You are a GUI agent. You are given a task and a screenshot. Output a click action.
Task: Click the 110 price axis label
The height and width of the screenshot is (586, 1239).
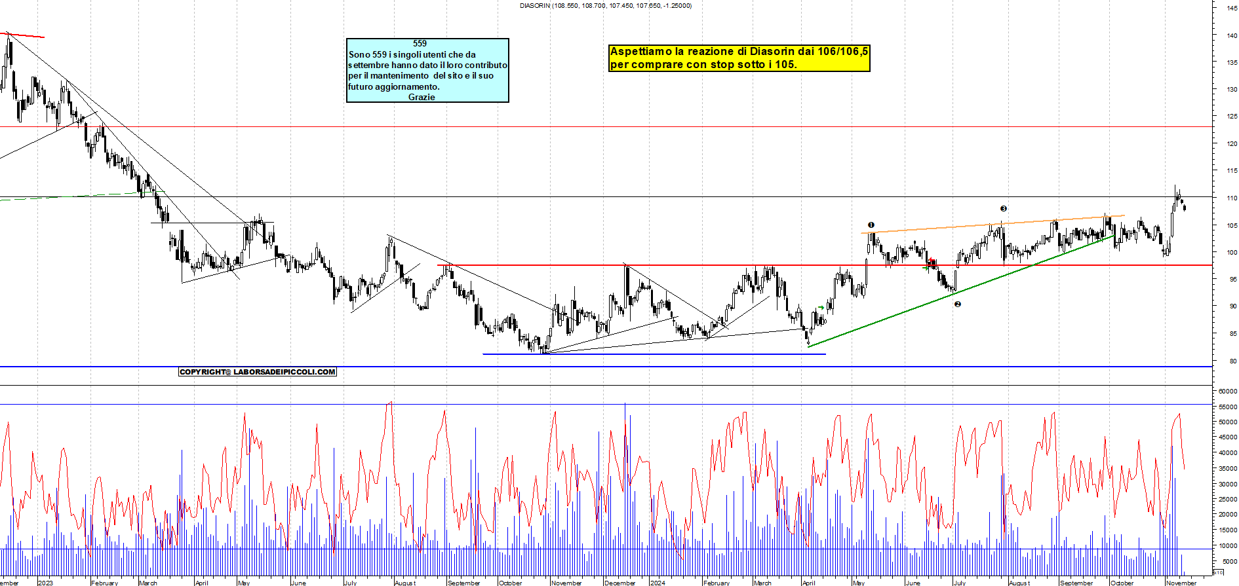tap(1232, 198)
